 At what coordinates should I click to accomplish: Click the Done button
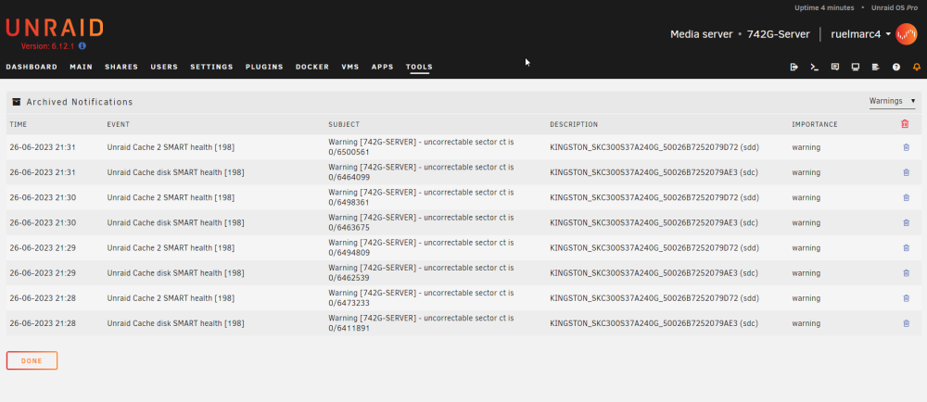(x=32, y=360)
